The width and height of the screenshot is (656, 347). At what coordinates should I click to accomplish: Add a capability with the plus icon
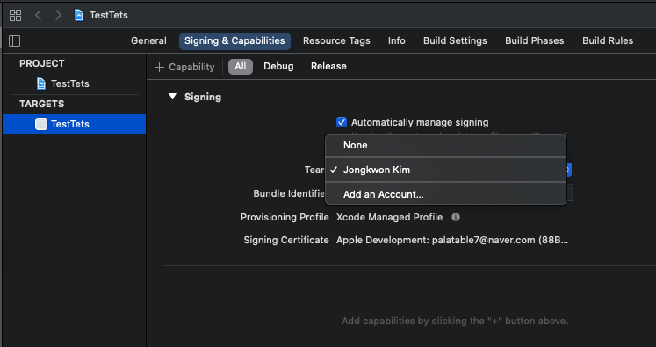tap(159, 67)
